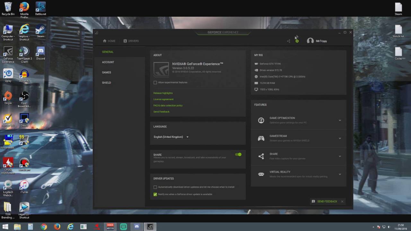Expand the Game Optimization chevron
Screen dimensions: 411x231
click(340, 120)
